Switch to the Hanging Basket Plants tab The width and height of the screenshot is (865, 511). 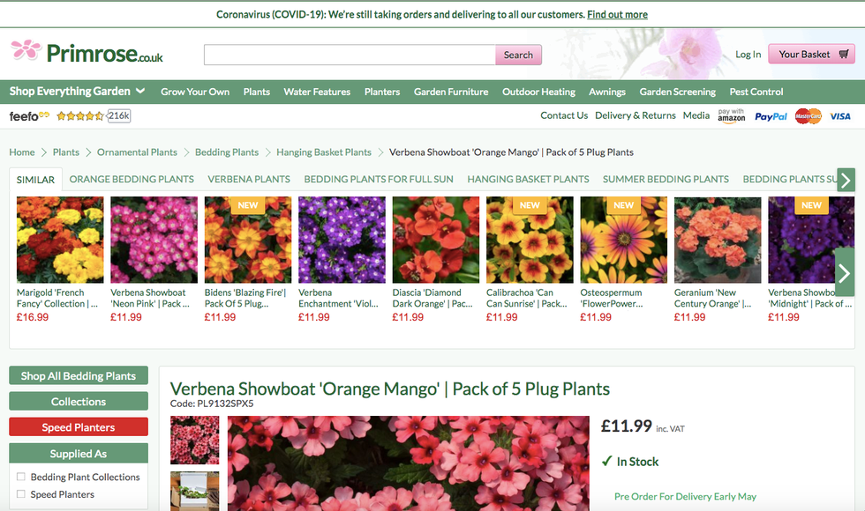(x=528, y=180)
